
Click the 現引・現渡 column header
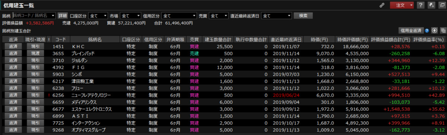(35, 39)
